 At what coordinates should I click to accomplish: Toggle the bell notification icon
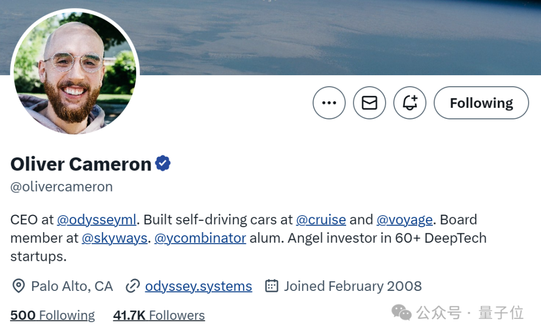[410, 103]
